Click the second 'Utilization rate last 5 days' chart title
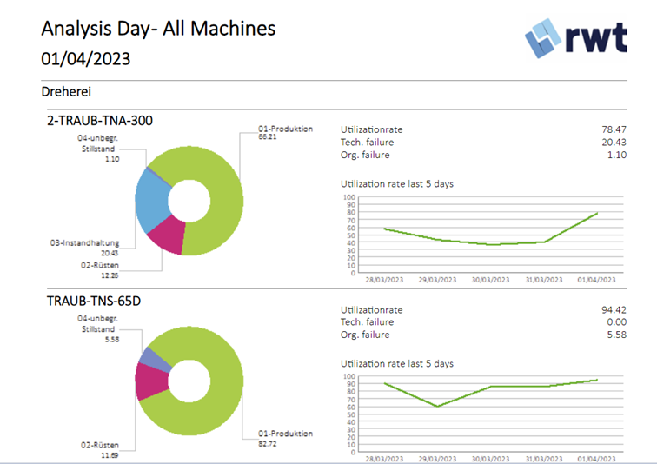 click(397, 363)
